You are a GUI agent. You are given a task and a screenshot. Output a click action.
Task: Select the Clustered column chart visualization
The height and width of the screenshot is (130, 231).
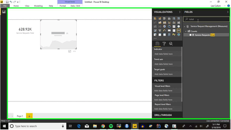169,18
